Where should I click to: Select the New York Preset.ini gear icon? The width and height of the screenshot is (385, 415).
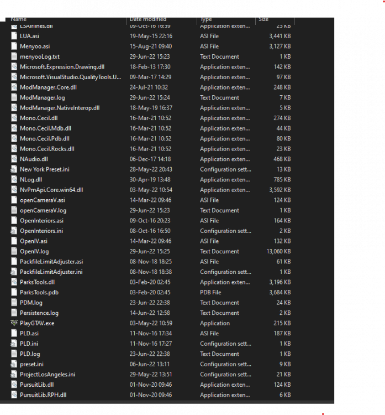14,169
